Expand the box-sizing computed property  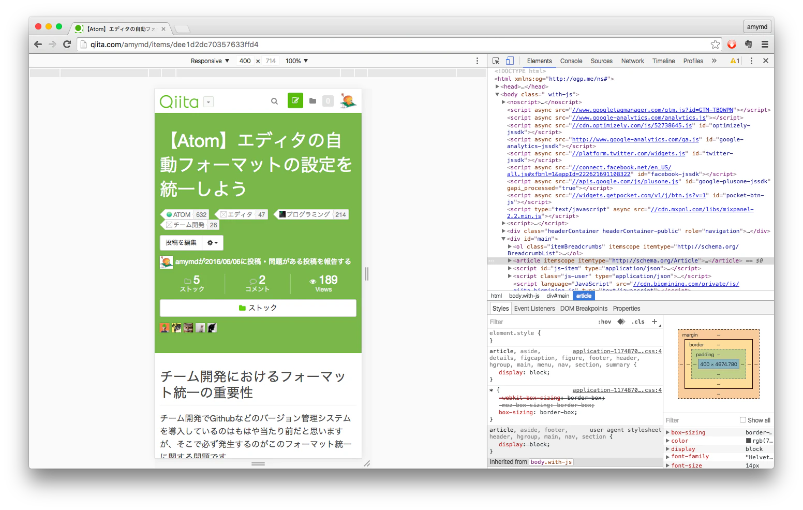[667, 432]
